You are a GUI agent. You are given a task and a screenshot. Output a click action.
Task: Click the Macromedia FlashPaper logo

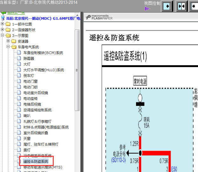[x=99, y=17]
